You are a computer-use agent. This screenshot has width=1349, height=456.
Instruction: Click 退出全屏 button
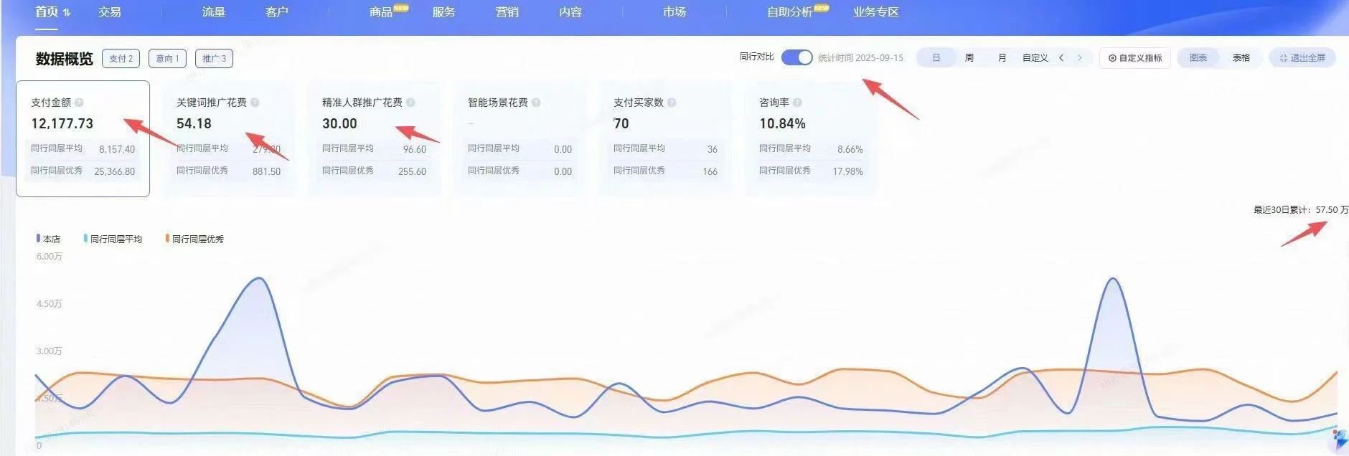(1302, 58)
